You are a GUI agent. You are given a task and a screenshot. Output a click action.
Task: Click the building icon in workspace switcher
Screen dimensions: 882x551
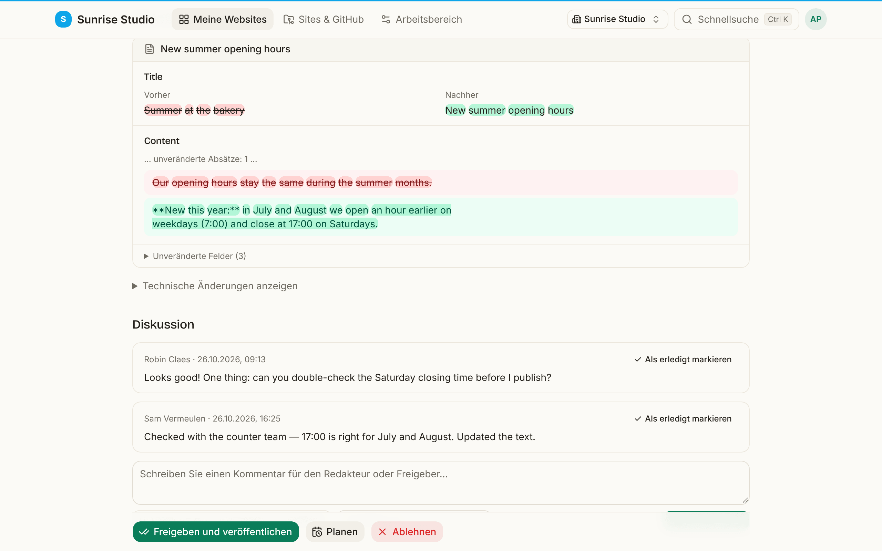(x=577, y=19)
